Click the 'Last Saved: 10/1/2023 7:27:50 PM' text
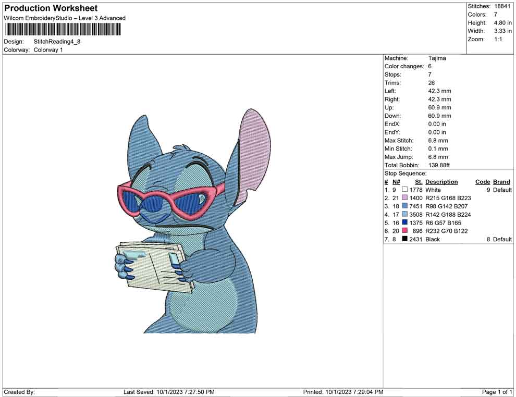516x397 pixels. [x=169, y=392]
